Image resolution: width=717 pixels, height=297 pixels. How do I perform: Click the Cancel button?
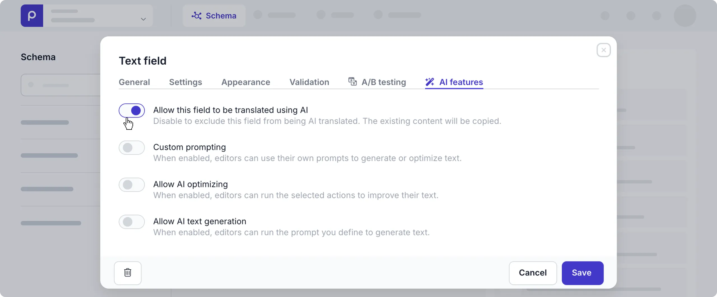pos(533,273)
